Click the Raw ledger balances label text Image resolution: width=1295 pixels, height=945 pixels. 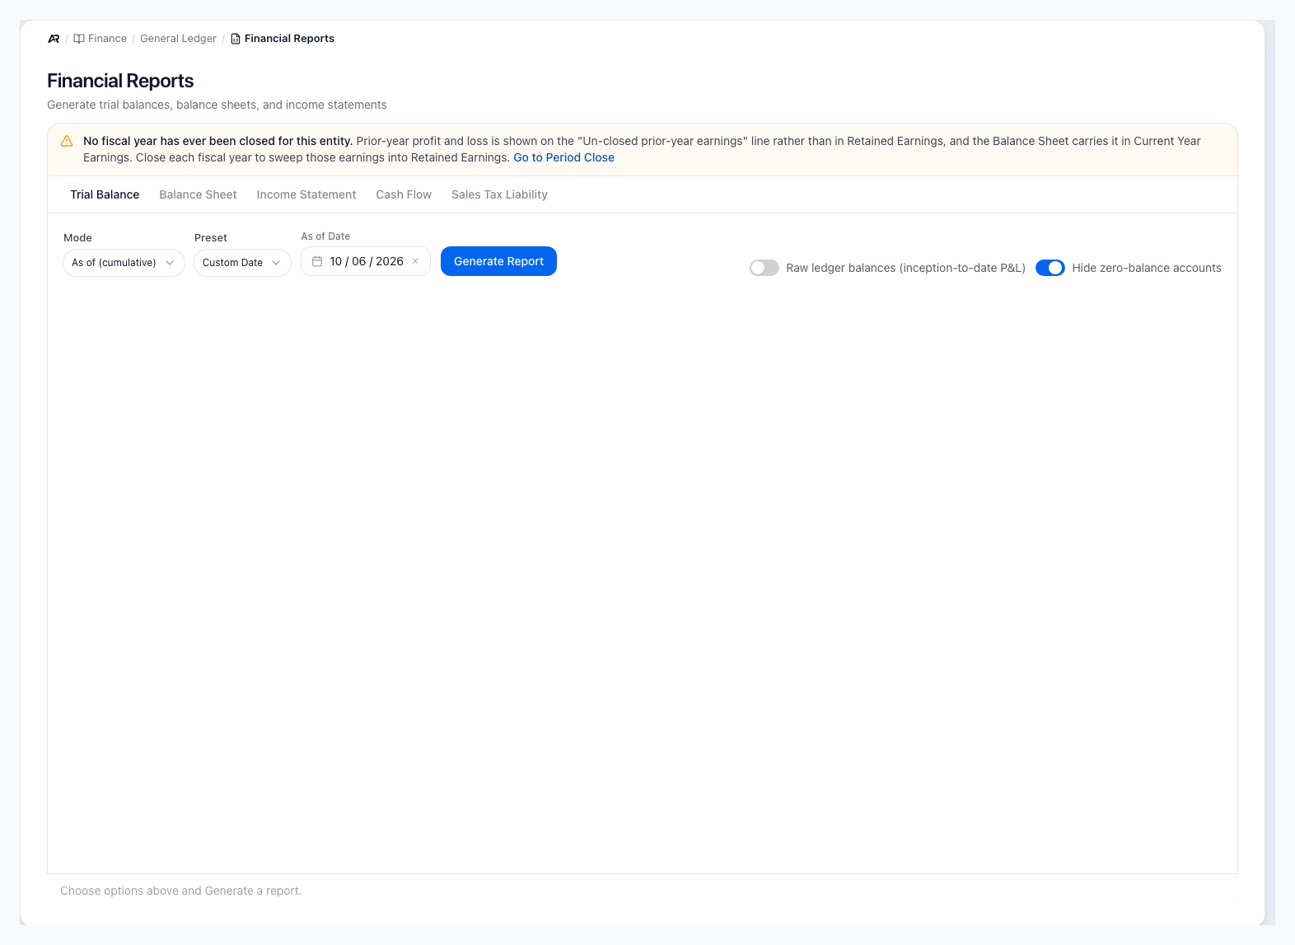coord(905,268)
